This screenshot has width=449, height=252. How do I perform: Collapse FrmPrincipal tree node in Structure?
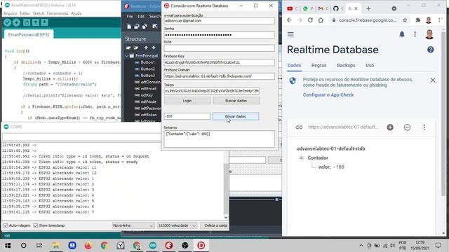click(127, 56)
